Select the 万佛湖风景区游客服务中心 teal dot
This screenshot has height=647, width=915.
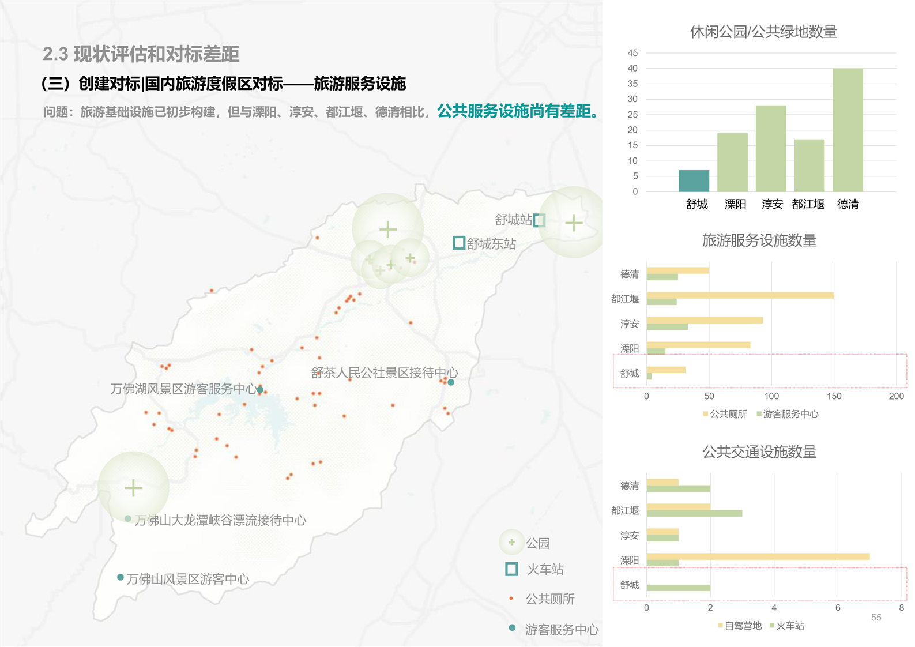pyautogui.click(x=260, y=390)
